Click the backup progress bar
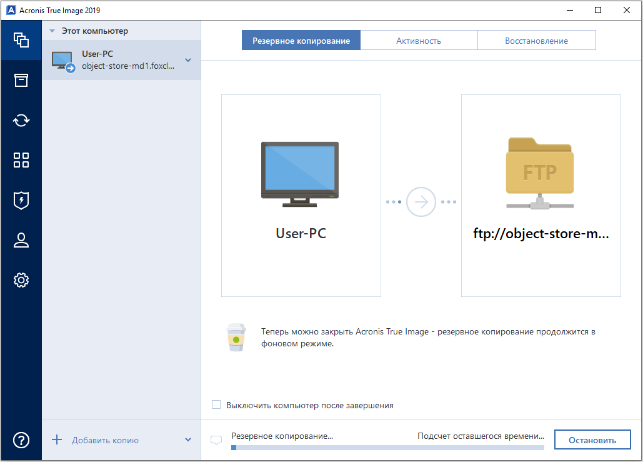 (387, 448)
